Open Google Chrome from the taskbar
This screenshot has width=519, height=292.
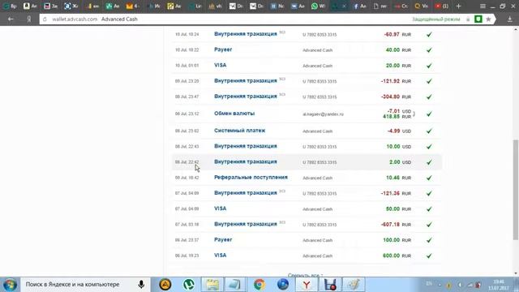pos(259,285)
